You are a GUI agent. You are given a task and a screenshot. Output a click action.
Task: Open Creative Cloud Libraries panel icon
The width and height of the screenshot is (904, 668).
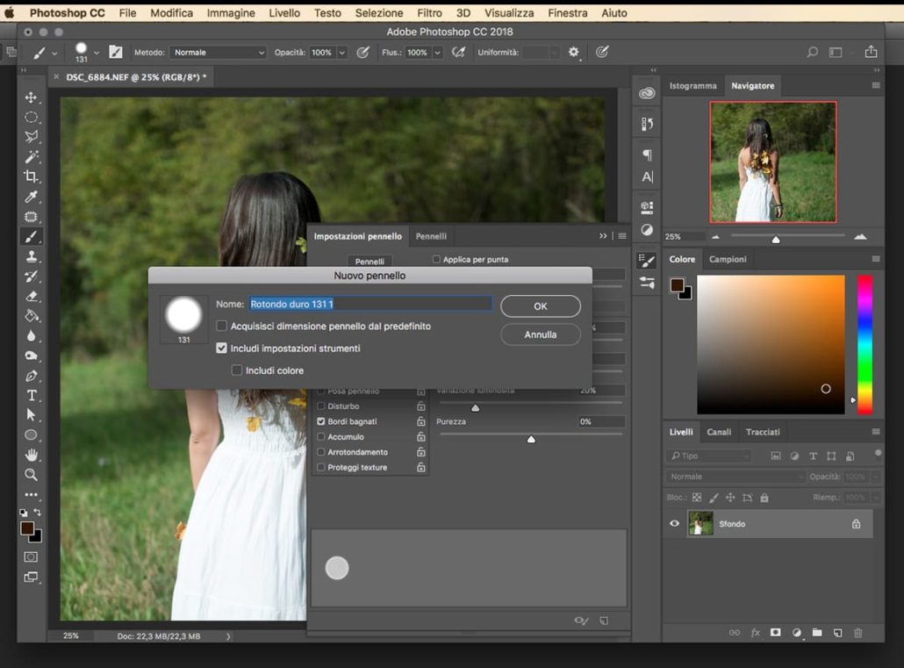647,93
